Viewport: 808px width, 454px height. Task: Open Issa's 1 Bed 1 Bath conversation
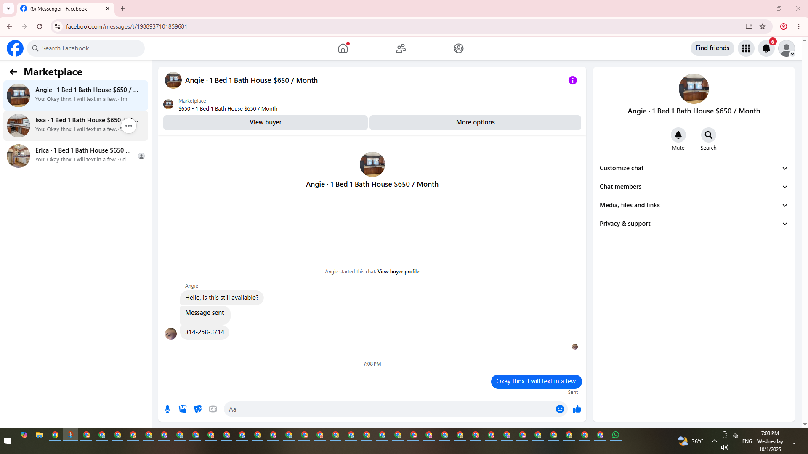[76, 125]
